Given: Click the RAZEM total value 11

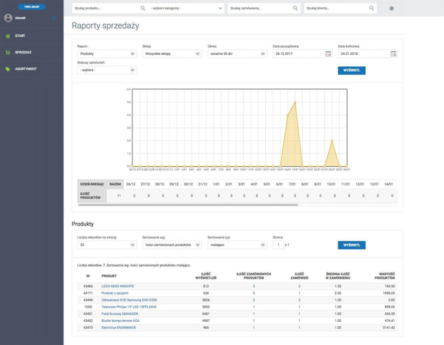Looking at the screenshot, I should click(x=119, y=196).
